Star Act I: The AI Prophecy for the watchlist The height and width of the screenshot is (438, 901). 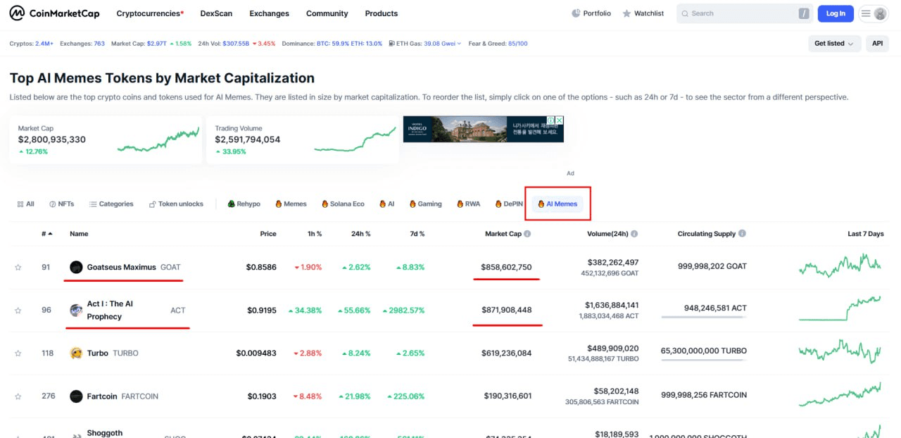[18, 310]
